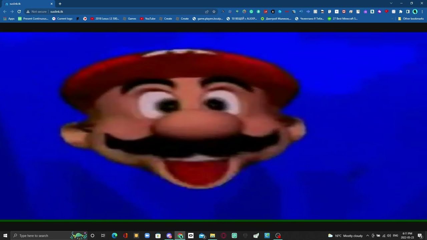Screen dimensions: 427x240
Task: Open the Games bookmark
Action: [129, 19]
